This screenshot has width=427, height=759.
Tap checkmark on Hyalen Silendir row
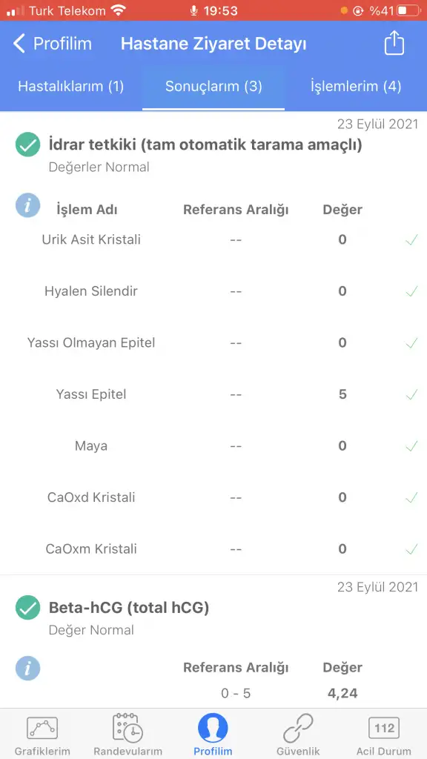tap(411, 291)
